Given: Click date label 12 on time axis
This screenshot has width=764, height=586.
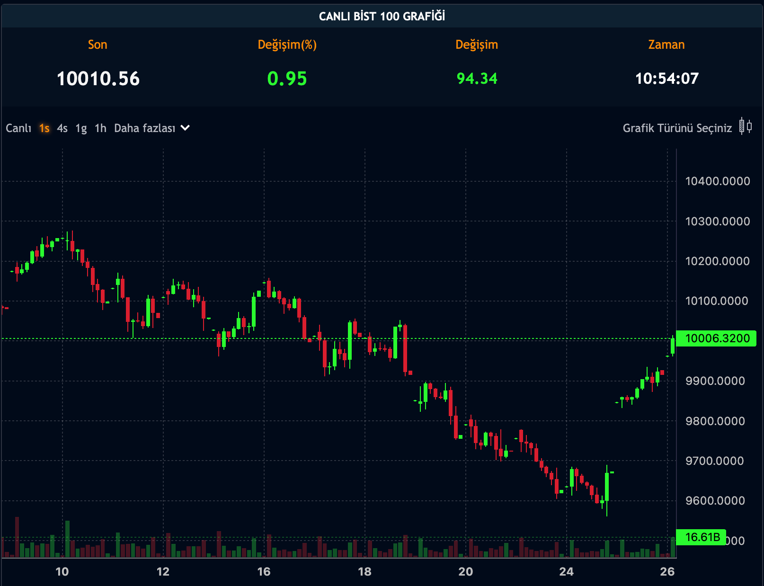Looking at the screenshot, I should (x=163, y=572).
